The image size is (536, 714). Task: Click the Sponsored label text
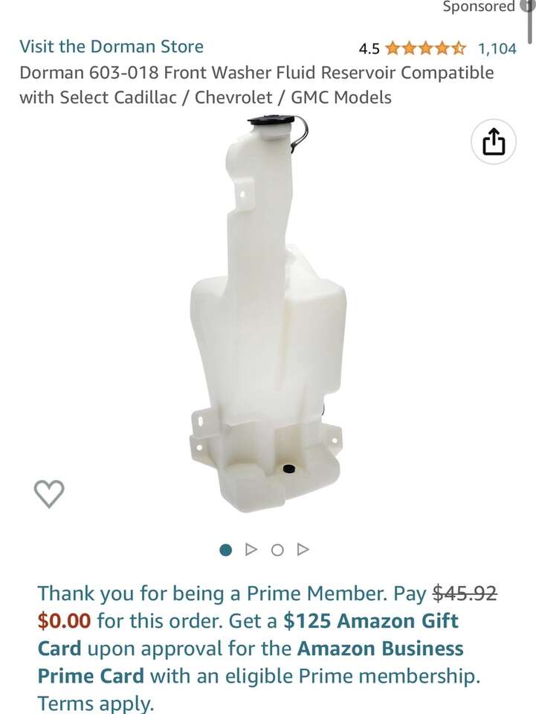coord(479,7)
